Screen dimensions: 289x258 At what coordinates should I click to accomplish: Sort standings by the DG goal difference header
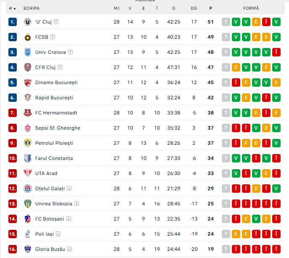click(x=194, y=8)
